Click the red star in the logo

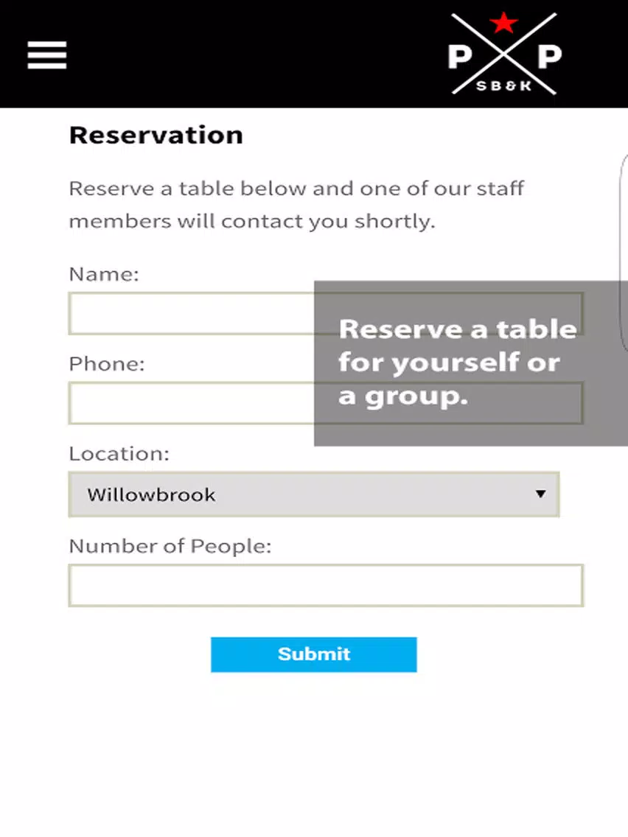tap(503, 23)
